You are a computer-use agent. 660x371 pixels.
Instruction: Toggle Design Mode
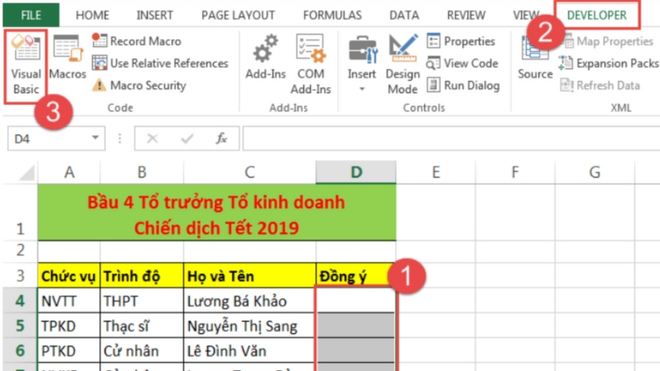(403, 65)
